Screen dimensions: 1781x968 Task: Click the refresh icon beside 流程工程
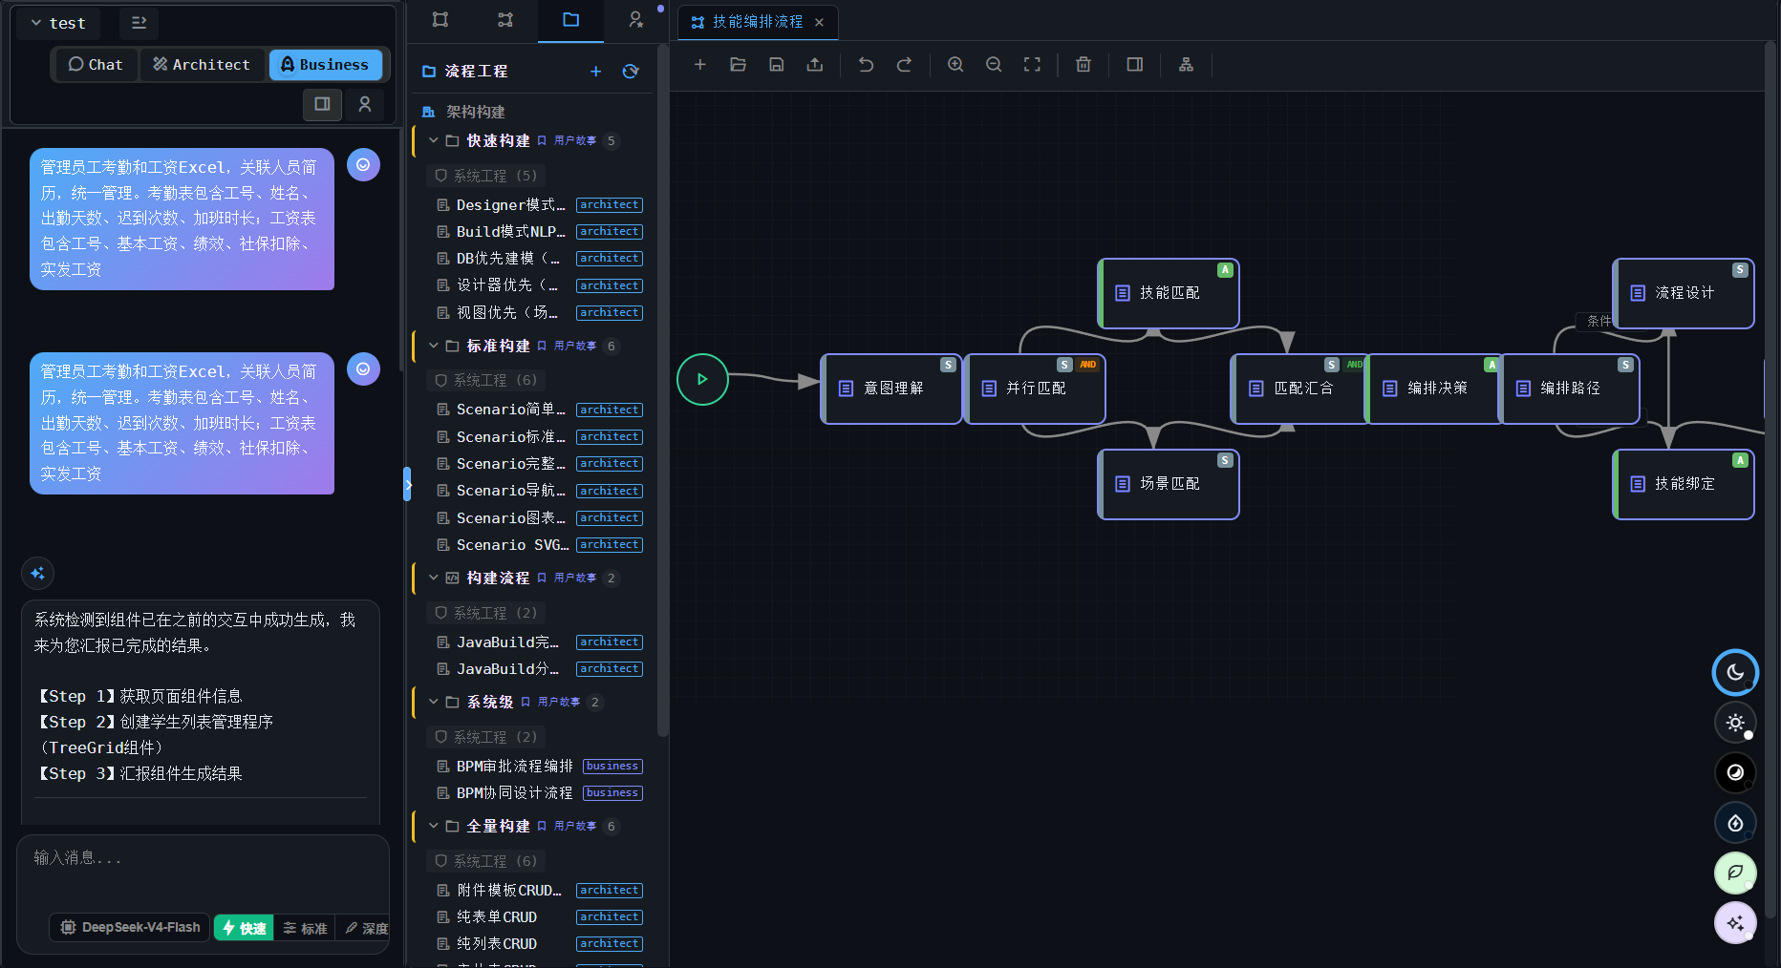631,72
